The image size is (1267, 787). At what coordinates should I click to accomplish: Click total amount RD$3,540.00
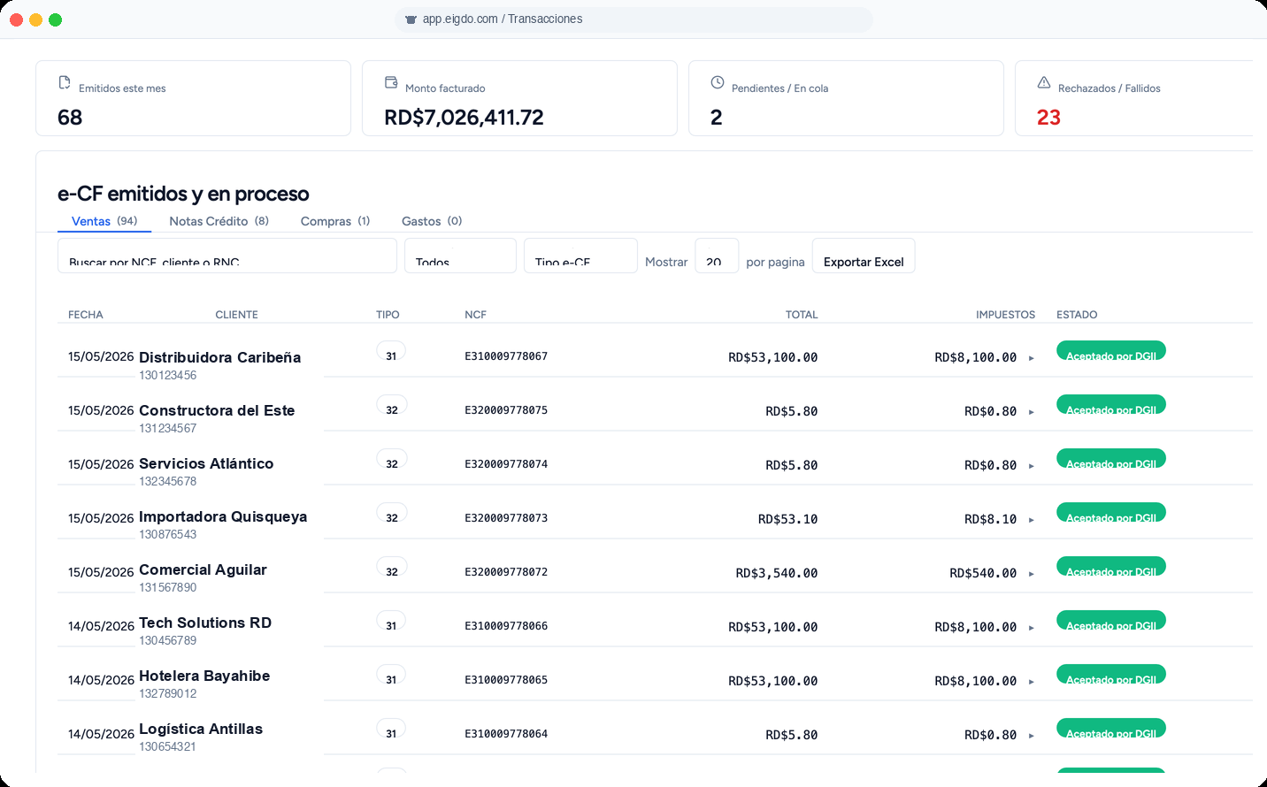(777, 573)
